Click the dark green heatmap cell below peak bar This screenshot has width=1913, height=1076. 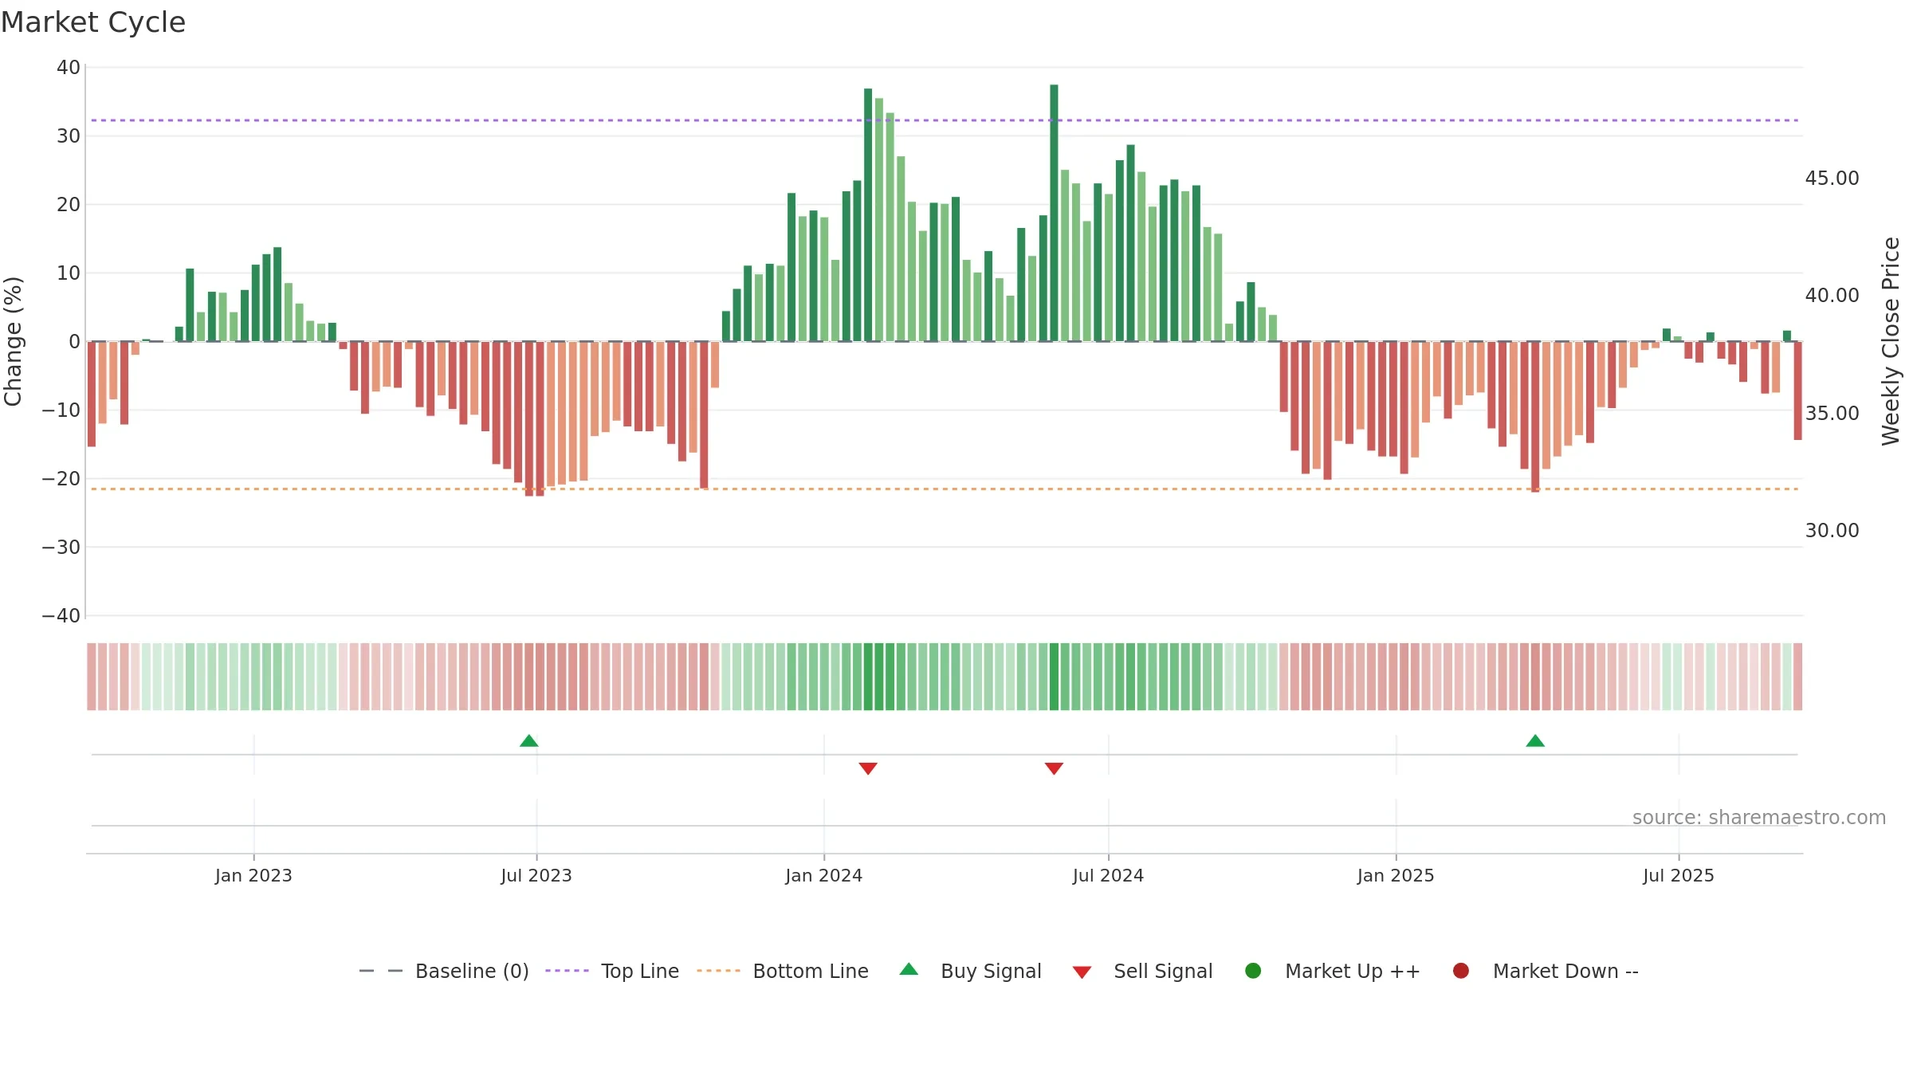tap(1054, 677)
